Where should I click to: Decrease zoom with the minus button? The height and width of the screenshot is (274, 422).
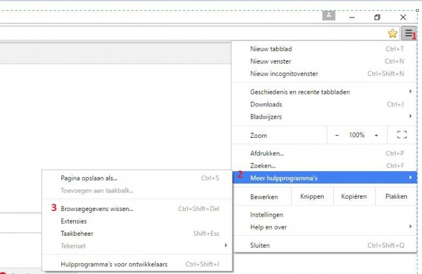tap(337, 135)
